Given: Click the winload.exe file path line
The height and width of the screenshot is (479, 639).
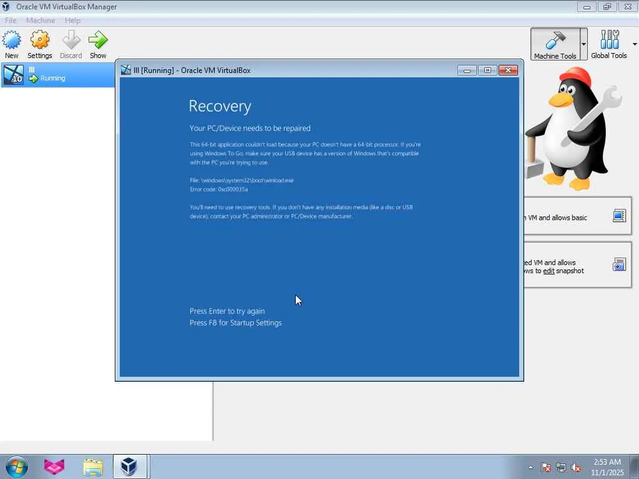Looking at the screenshot, I should coord(241,180).
